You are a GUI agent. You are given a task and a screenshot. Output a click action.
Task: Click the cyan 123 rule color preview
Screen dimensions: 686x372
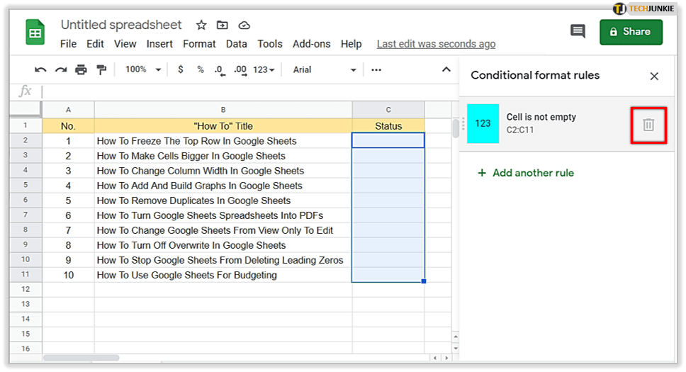click(x=483, y=123)
